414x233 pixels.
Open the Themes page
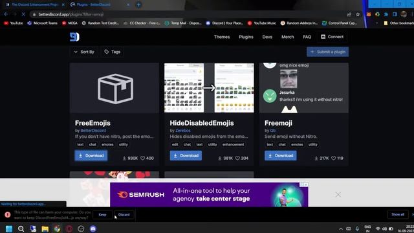[x=222, y=37]
